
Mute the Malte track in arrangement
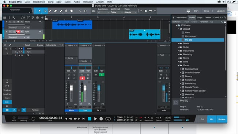(x=10, y=22)
